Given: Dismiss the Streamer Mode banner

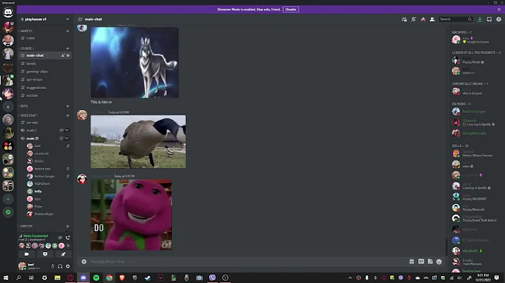Looking at the screenshot, I should coord(499,9).
